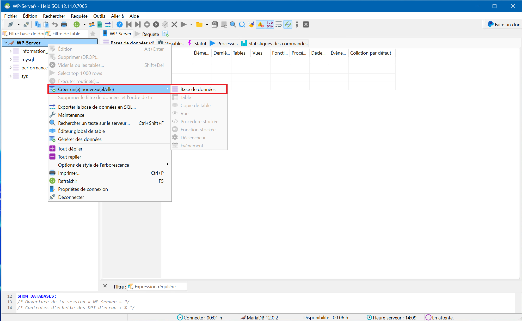Toggle the warning stop-on-errors toolbar button

pos(260,24)
